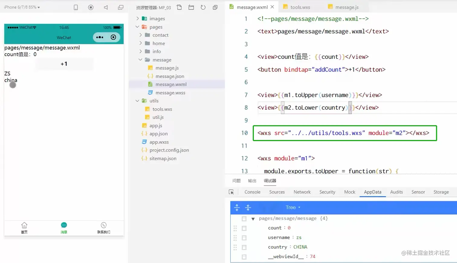The image size is (457, 263).
Task: Create new file in explorer
Action: coord(179,7)
